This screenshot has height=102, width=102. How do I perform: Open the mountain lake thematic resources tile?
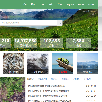(88, 64)
